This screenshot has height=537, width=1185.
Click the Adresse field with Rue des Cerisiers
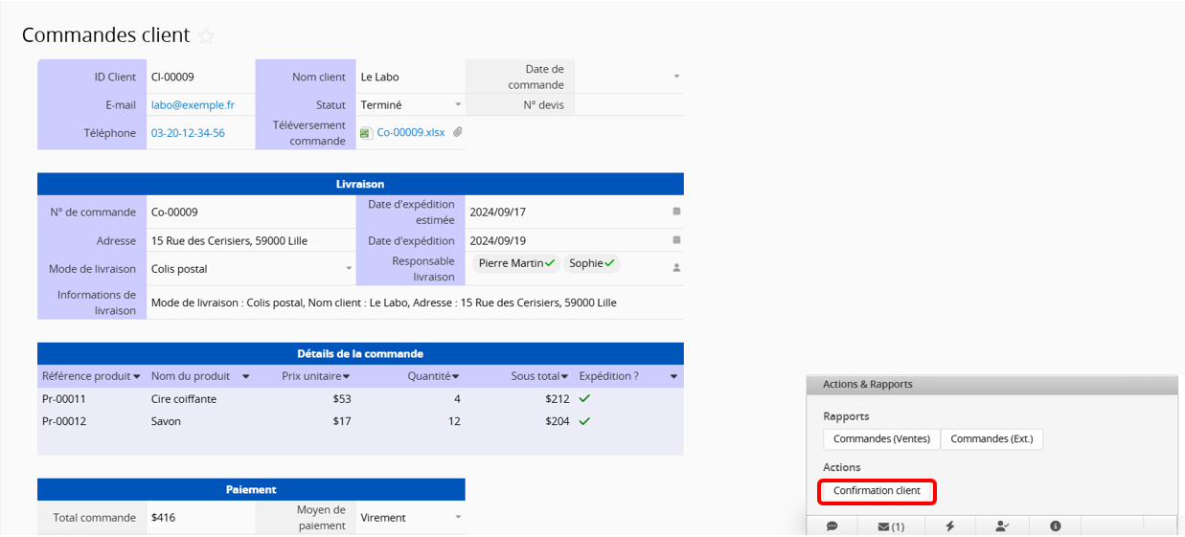[x=229, y=240]
